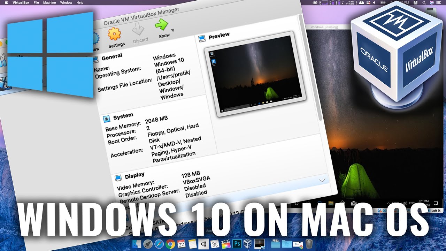Click Windows VM volume tray icon

pyautogui.click(x=405, y=203)
